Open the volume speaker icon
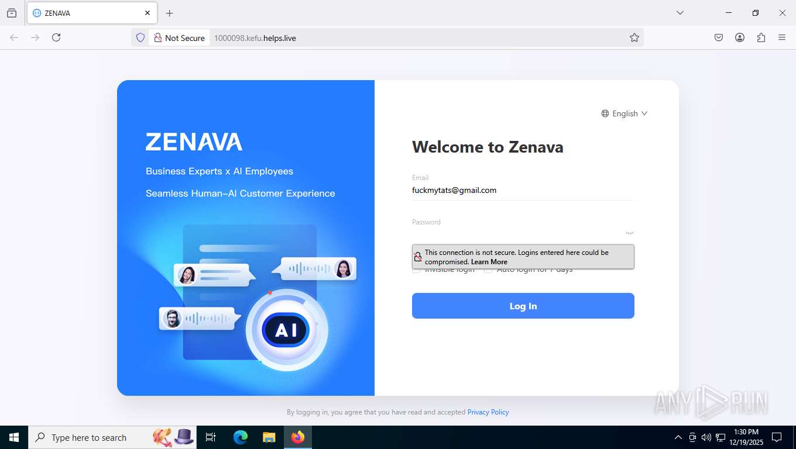 tap(706, 437)
